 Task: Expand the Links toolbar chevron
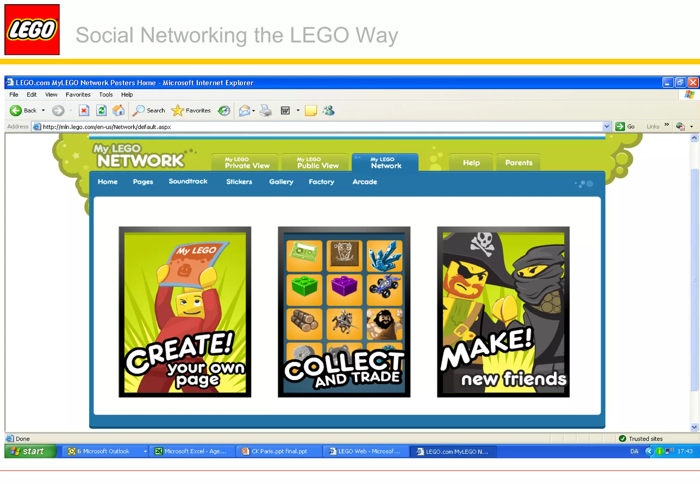[667, 125]
